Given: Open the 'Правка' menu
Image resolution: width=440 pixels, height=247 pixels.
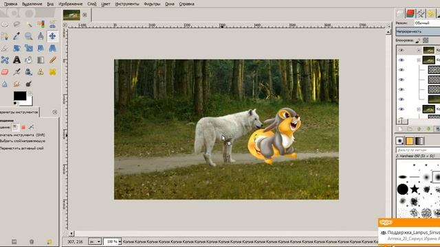Looking at the screenshot, I should point(11,4).
